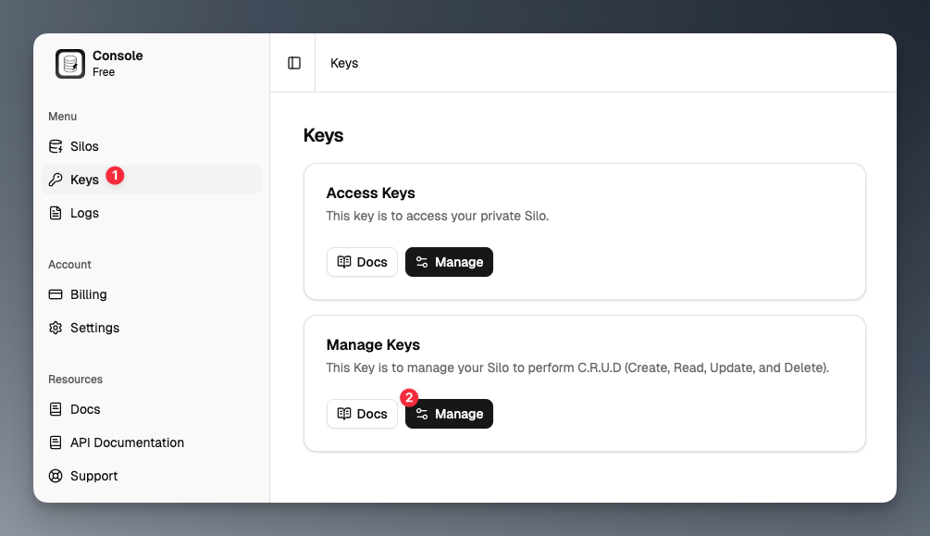Select the Support help icon
This screenshot has height=536, width=930.
click(x=56, y=476)
